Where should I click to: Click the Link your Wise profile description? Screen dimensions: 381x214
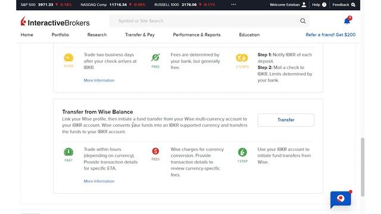(155, 125)
